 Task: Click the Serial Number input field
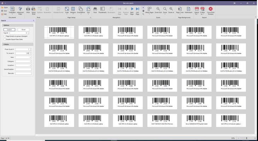(23, 69)
